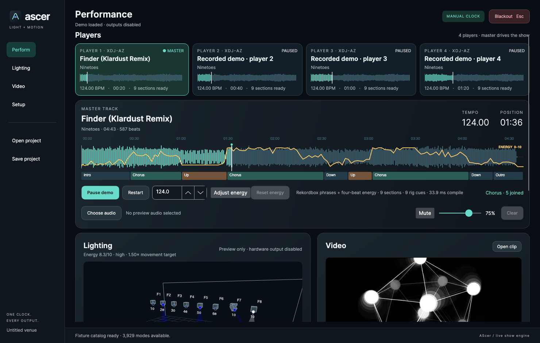Click the "Chorus · 5 joined" status text
540x343 pixels.
(x=504, y=193)
